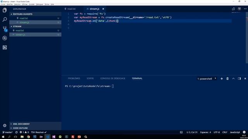Switch to the CONSOLE DE DÉBOGAGE tab
This screenshot has width=248, height=139.
pyautogui.click(x=113, y=78)
